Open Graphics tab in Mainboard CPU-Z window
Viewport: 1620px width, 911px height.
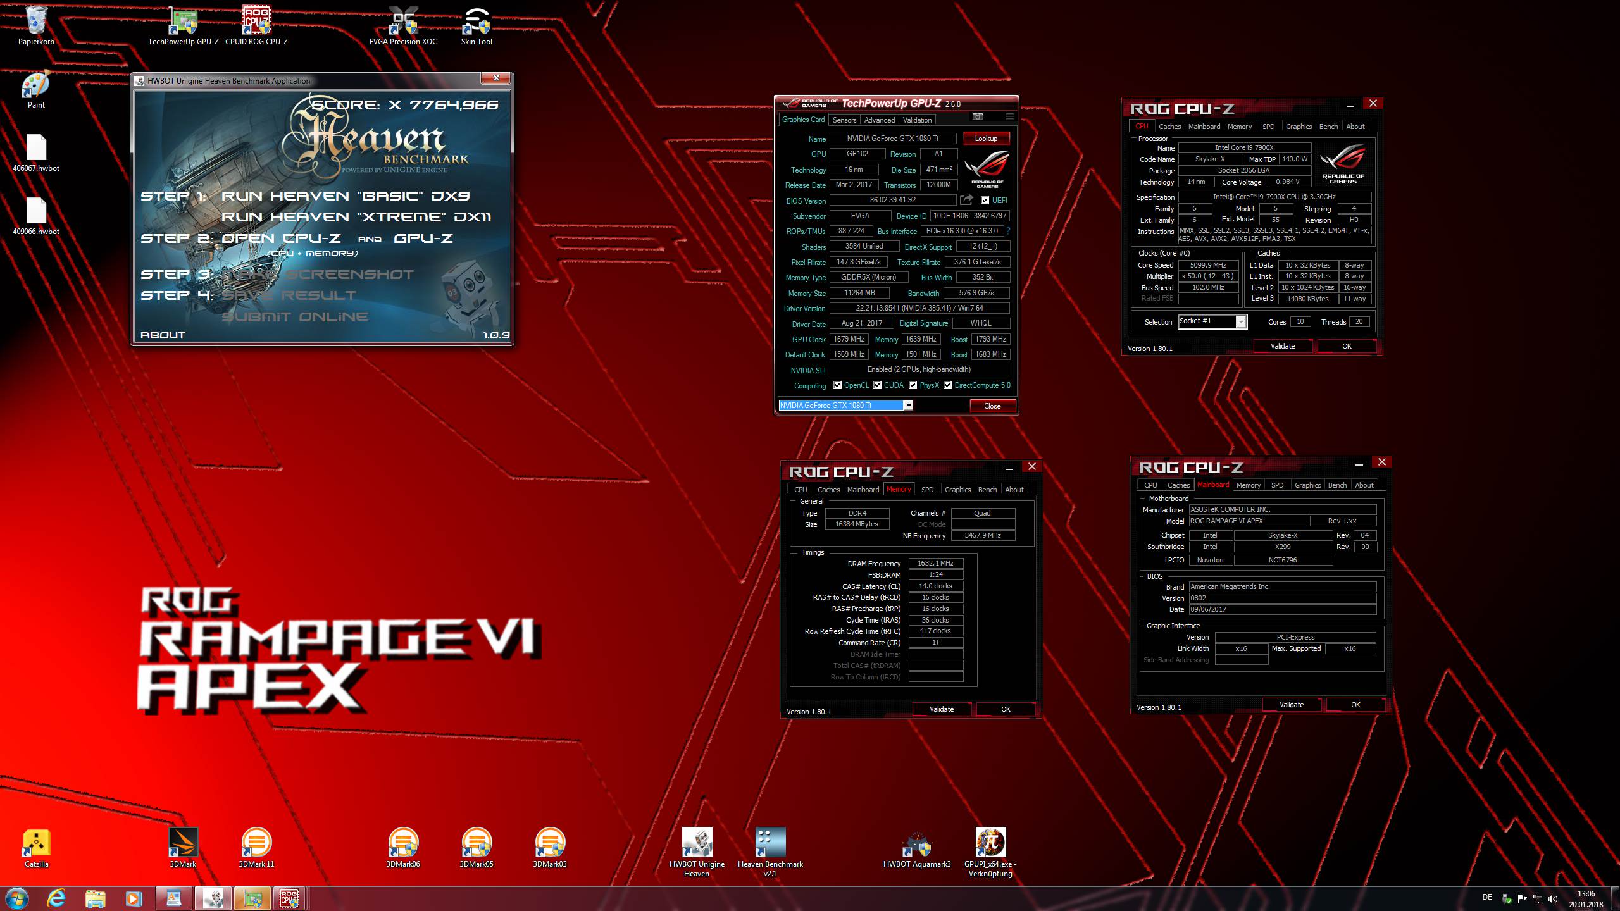coord(1307,485)
